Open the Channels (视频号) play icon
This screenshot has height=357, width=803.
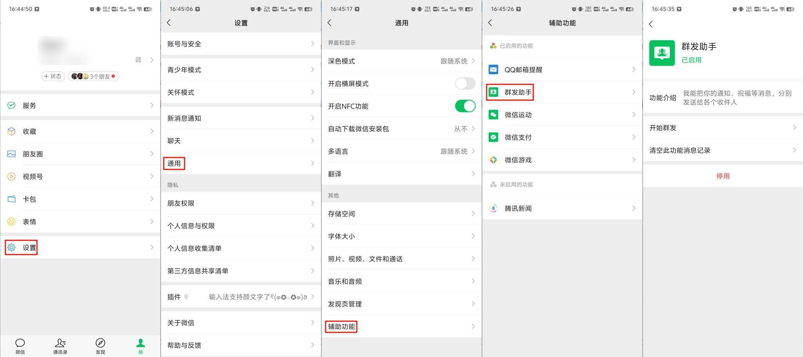click(12, 176)
